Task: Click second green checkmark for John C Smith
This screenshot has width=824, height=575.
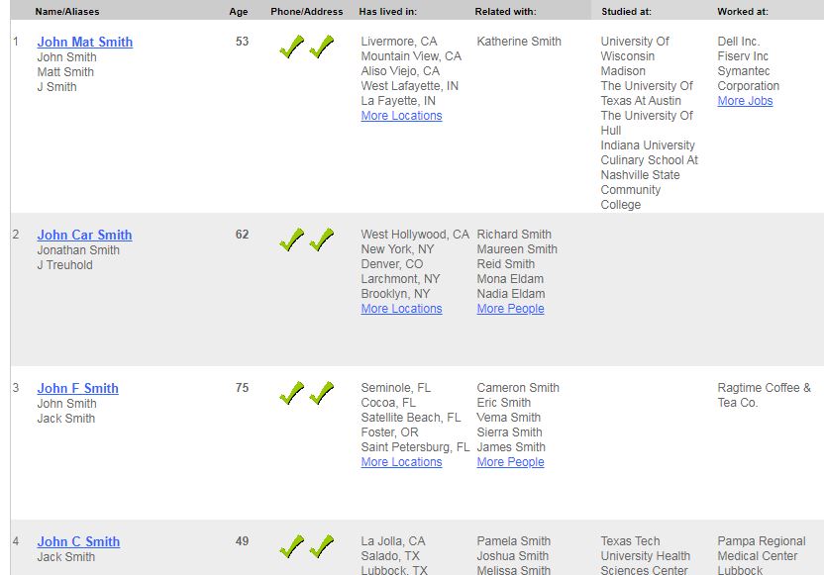Action: tap(321, 546)
